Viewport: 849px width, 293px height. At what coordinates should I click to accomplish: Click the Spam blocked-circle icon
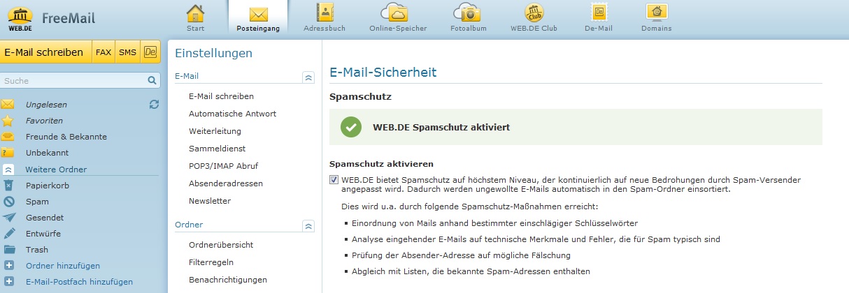[8, 202]
